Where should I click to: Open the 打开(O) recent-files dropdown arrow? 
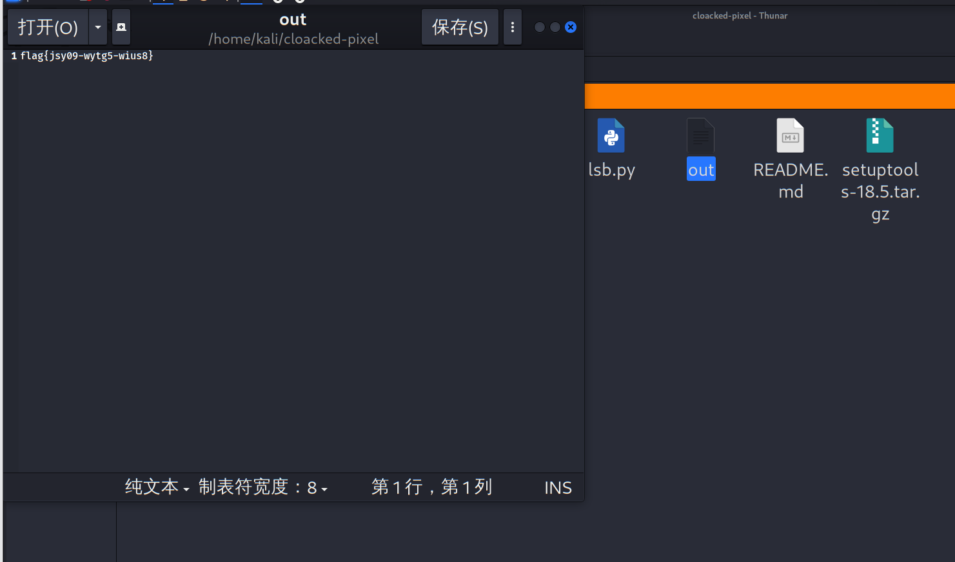[x=98, y=26]
